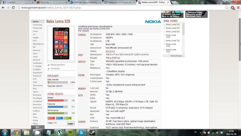Select Samsung in the brand list
The height and width of the screenshot is (136, 241).
click(37, 25)
